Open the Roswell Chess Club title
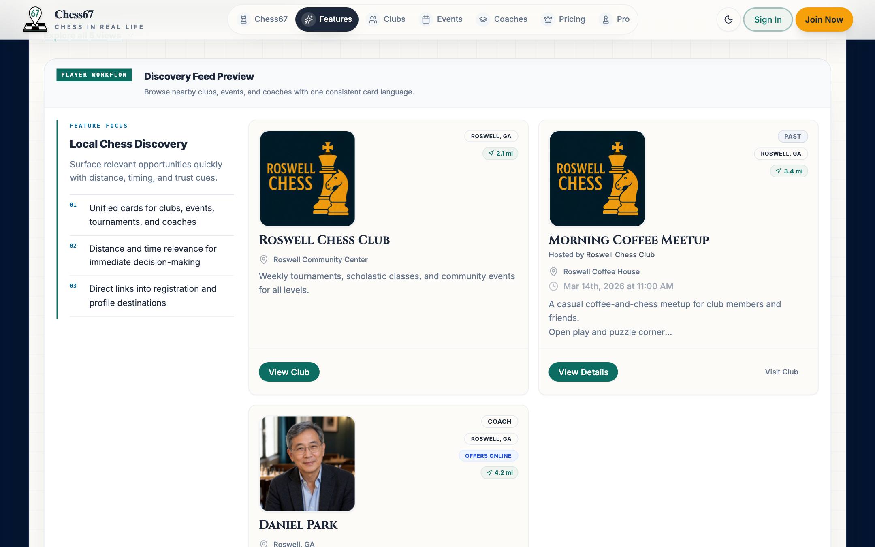This screenshot has width=875, height=547. point(324,240)
